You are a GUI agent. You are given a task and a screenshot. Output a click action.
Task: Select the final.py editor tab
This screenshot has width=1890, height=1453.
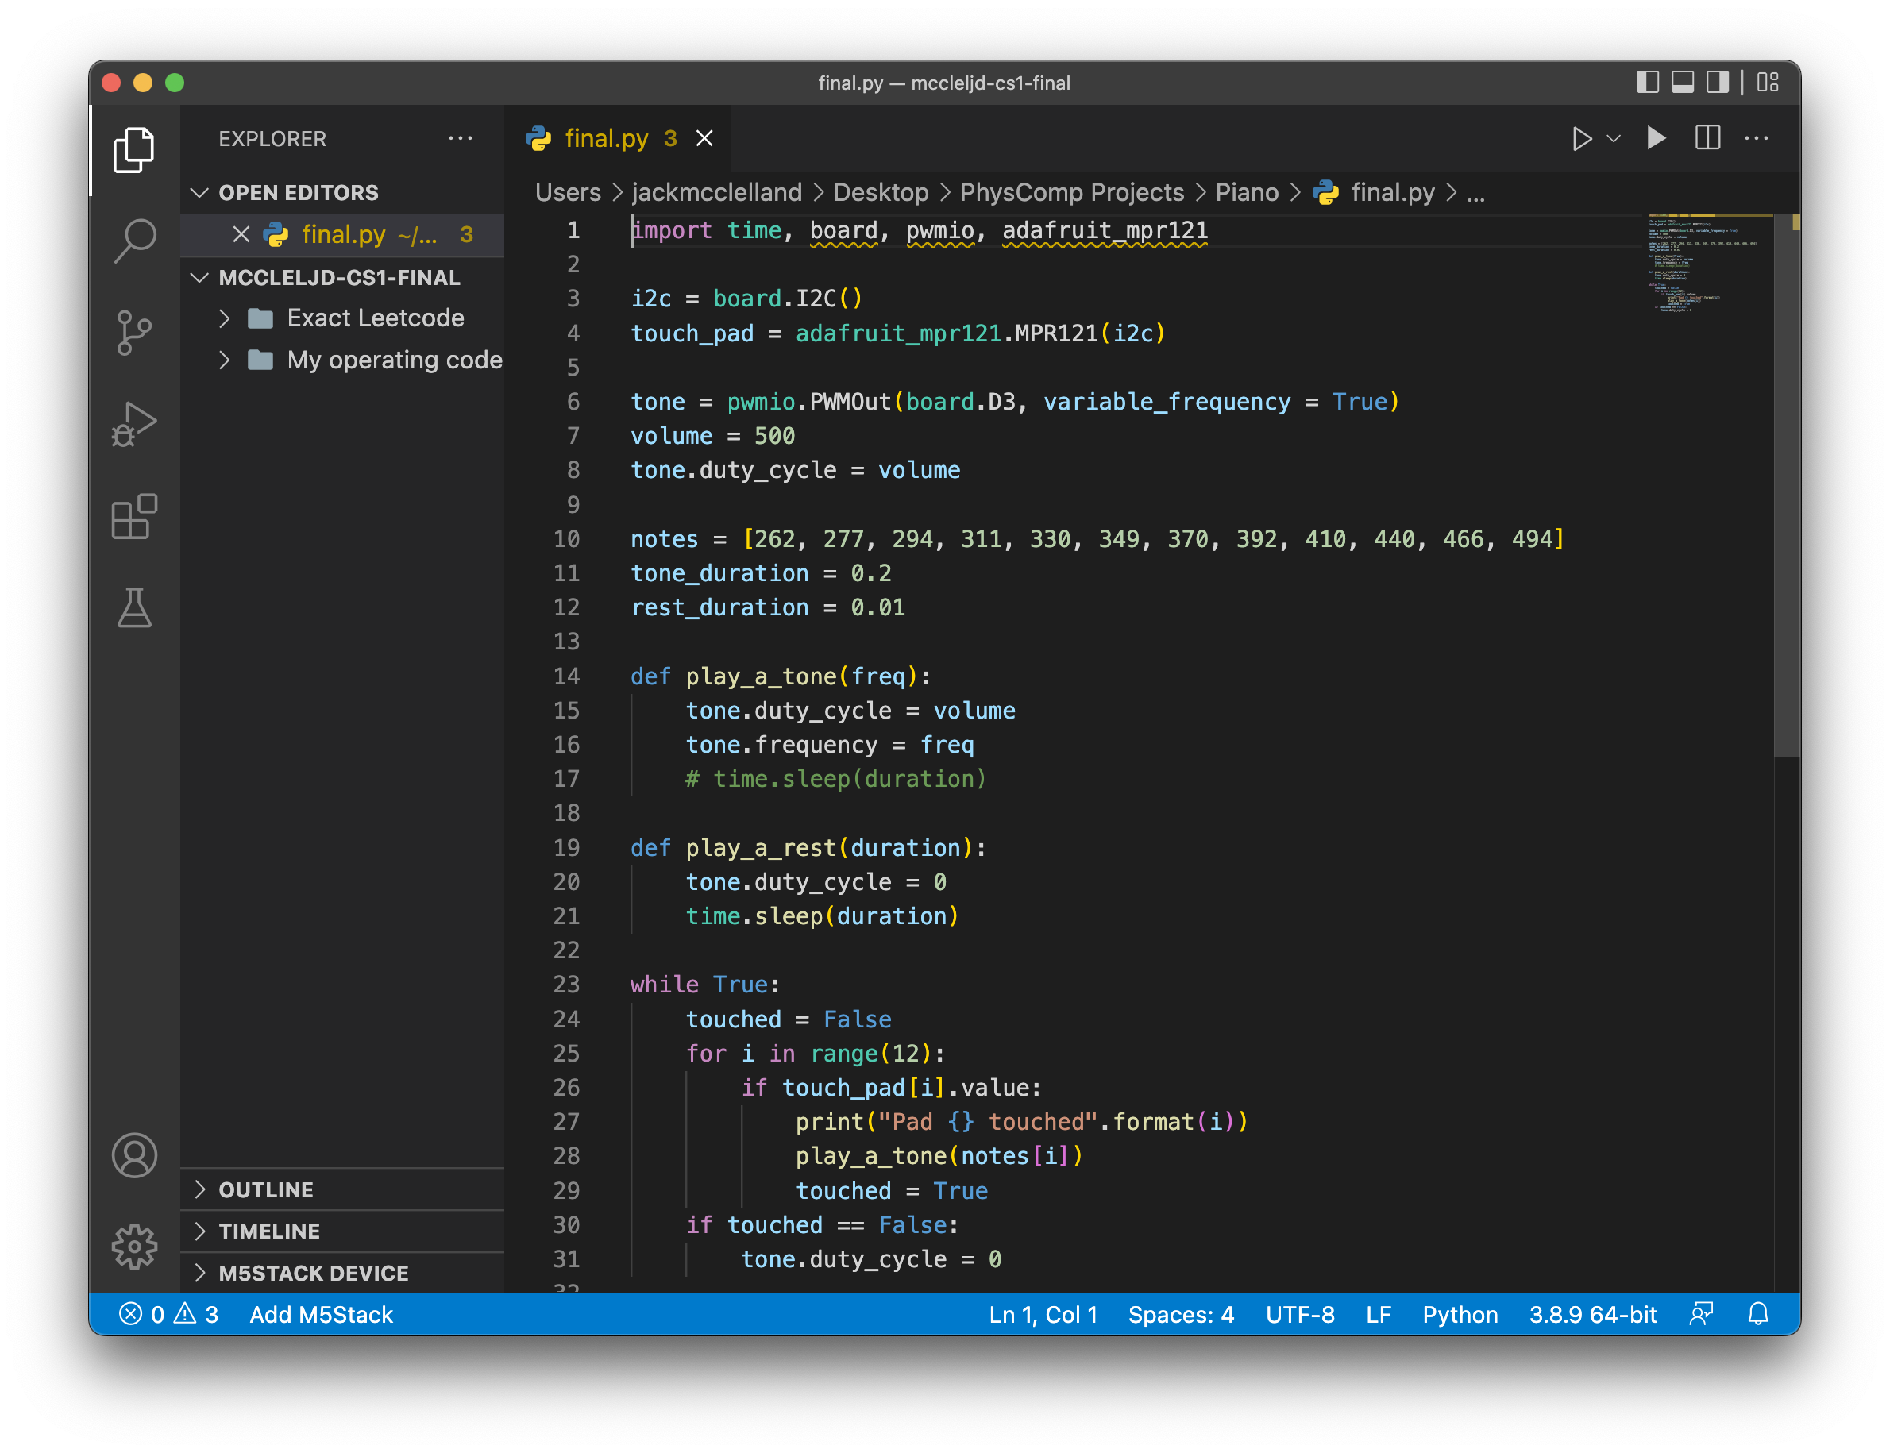coord(605,138)
